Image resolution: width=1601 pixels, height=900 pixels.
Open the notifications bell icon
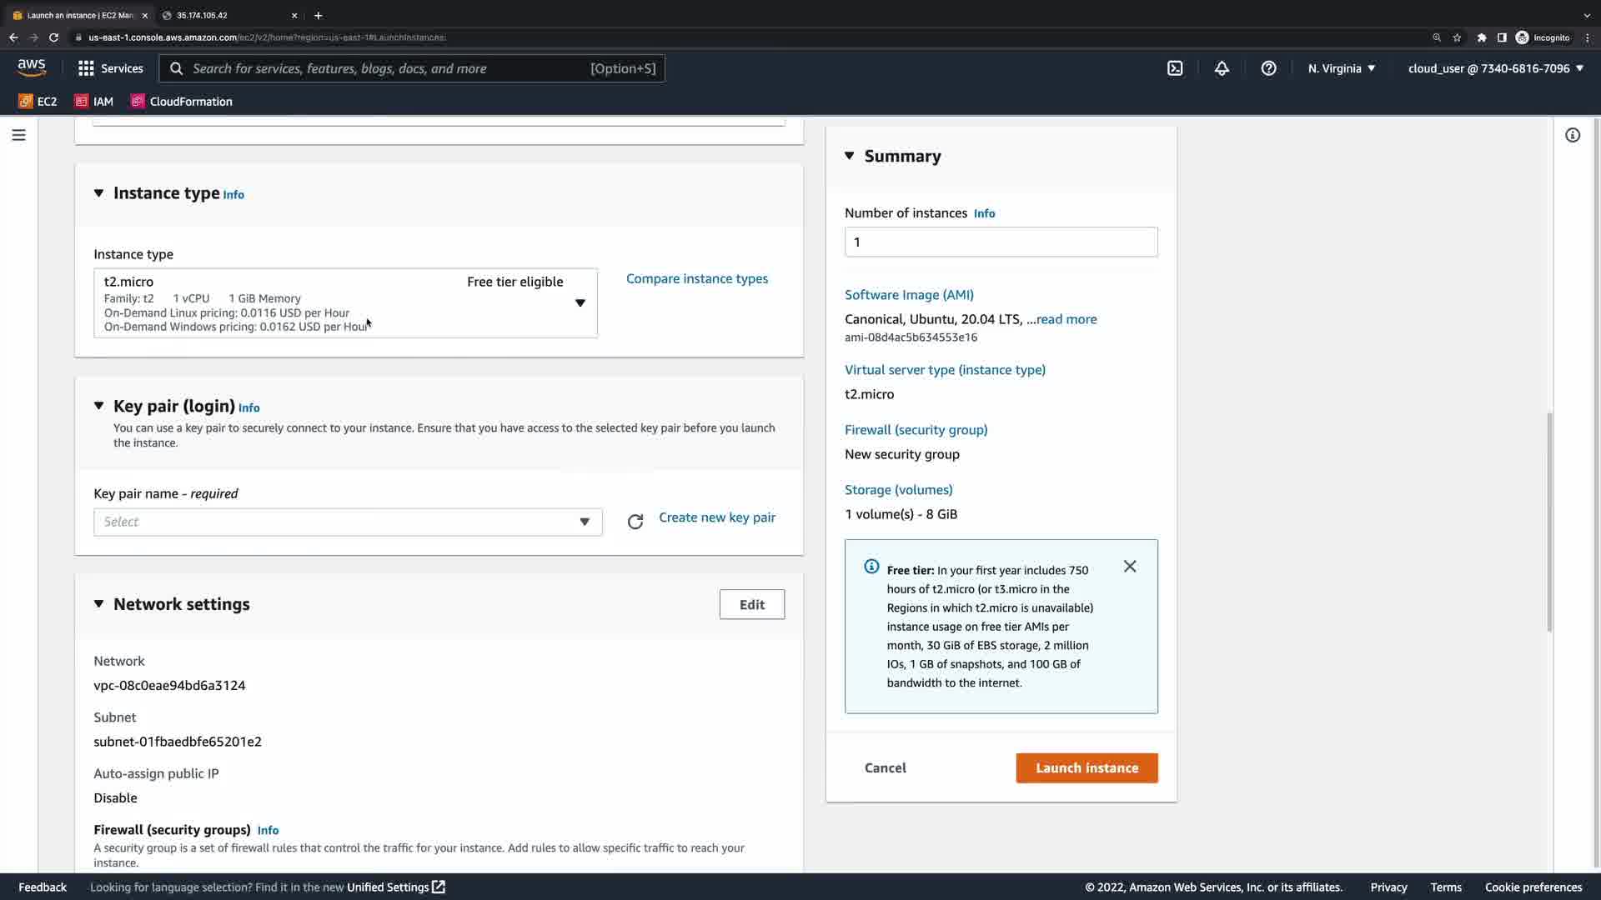click(1222, 68)
